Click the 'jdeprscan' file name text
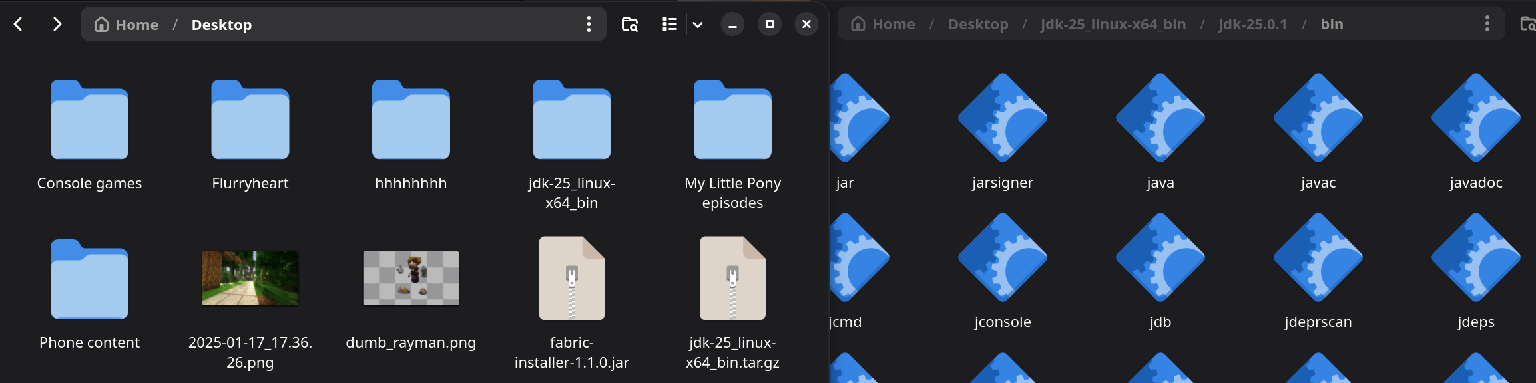The width and height of the screenshot is (1536, 383). pos(1318,322)
